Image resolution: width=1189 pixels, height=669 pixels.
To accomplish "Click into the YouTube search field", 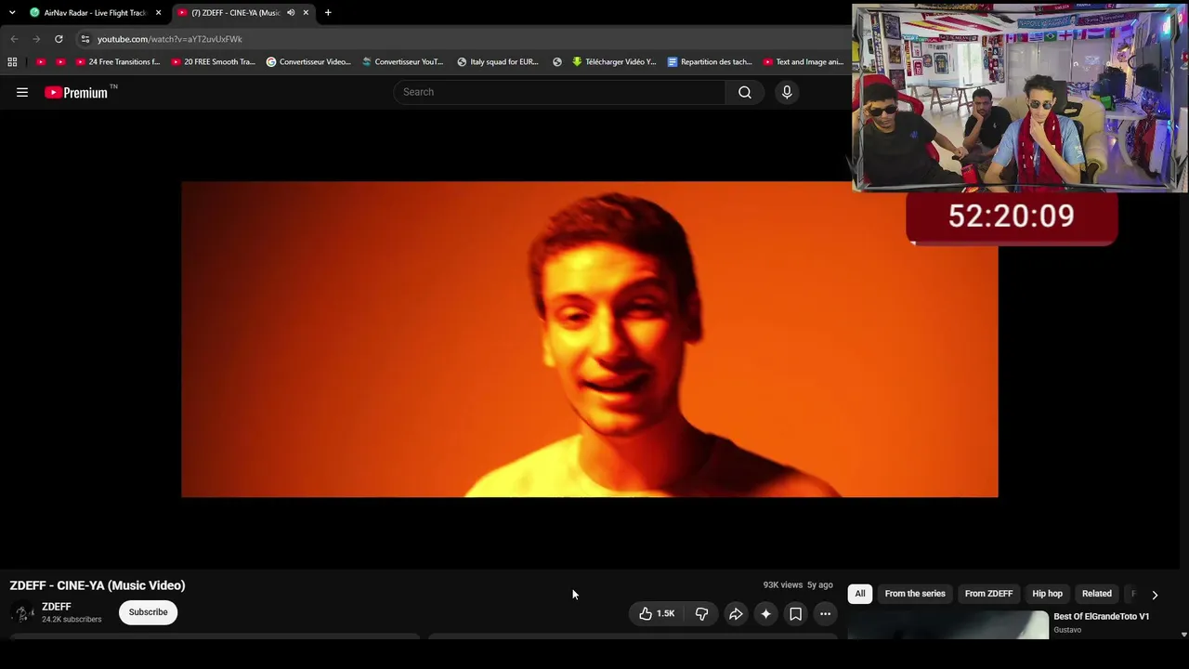I will pyautogui.click(x=559, y=92).
